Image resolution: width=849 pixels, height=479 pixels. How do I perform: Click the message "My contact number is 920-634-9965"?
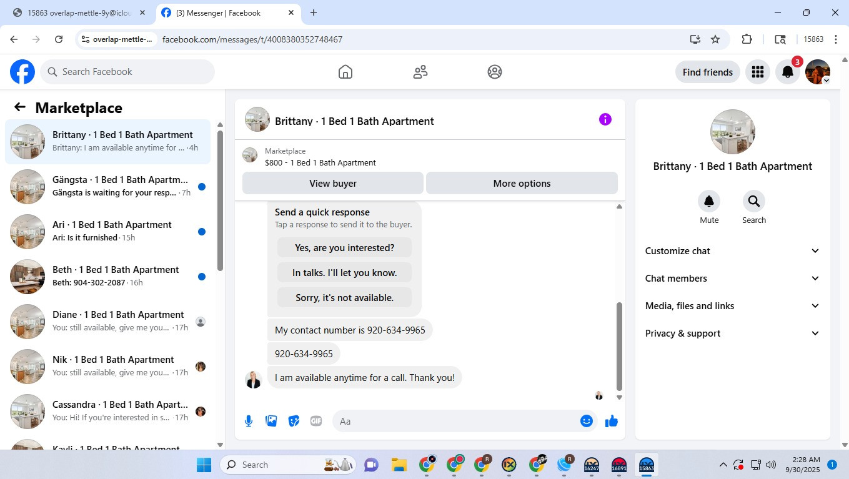point(350,330)
